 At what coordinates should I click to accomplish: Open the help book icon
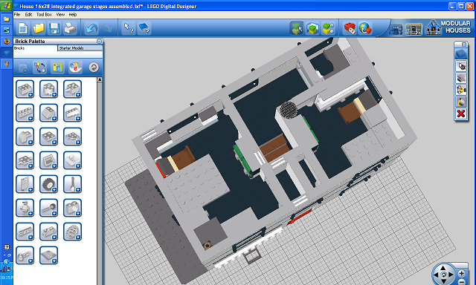pos(144,28)
